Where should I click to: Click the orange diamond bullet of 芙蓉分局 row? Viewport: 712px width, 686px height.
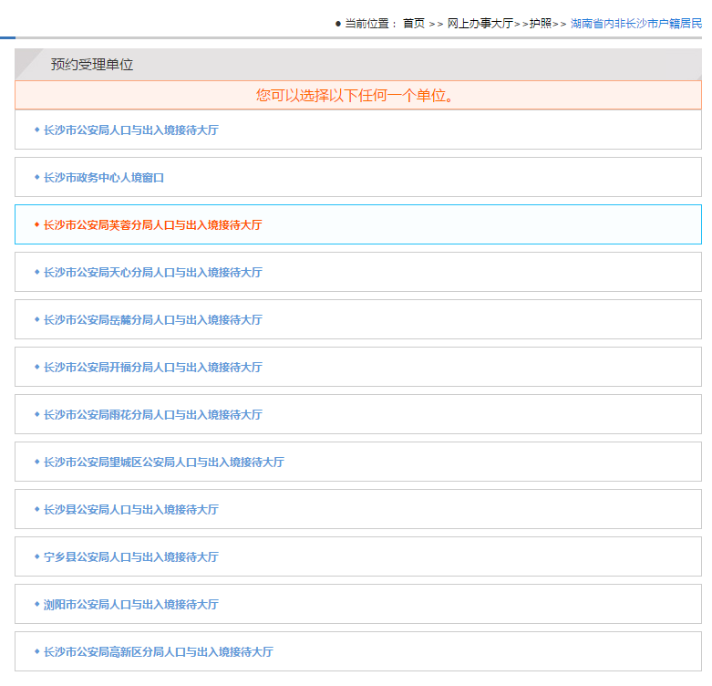(36, 224)
